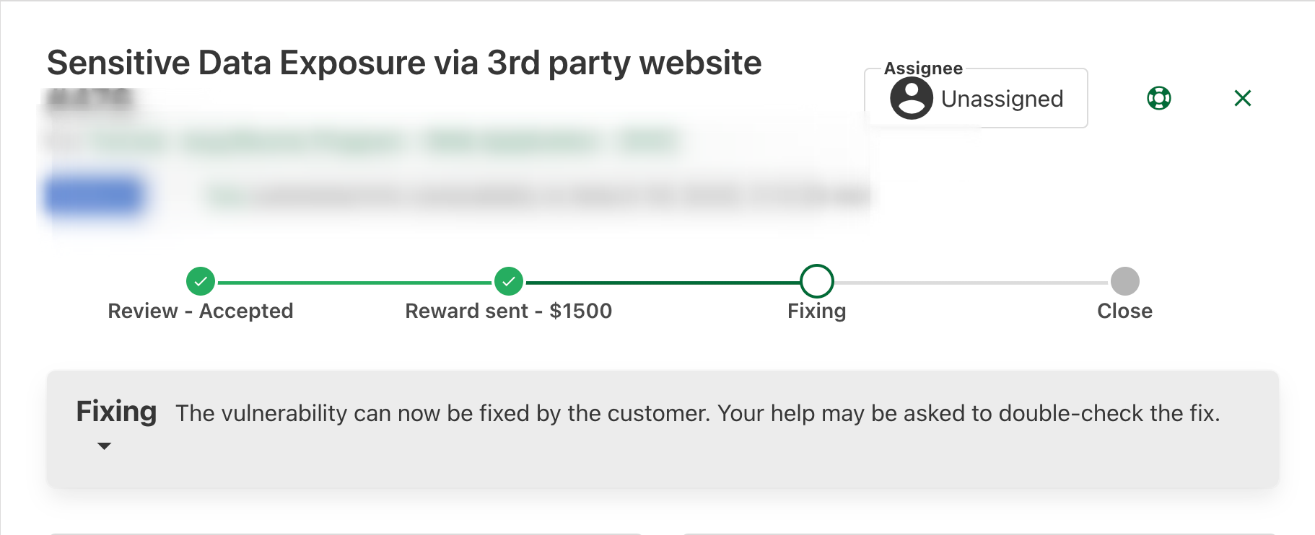This screenshot has height=535, width=1315.
Task: Select the "Close" step label
Action: [1124, 311]
